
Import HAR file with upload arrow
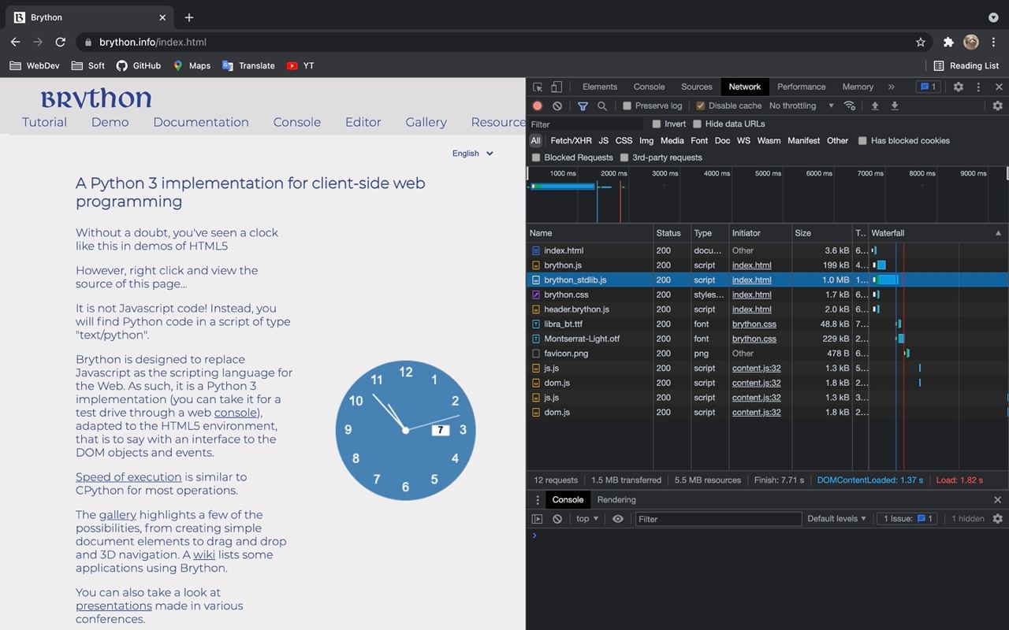875,106
